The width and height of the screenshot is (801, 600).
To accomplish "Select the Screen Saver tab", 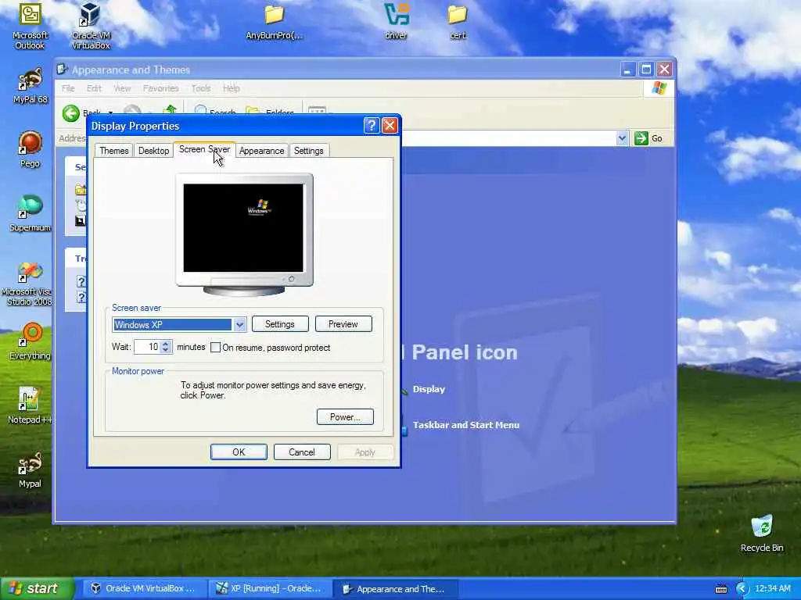I will (204, 149).
